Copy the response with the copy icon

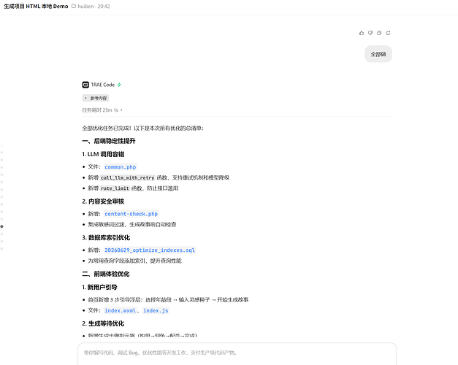pos(379,33)
